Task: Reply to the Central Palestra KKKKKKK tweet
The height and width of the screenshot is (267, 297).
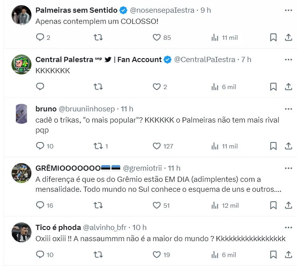Action: coord(40,86)
